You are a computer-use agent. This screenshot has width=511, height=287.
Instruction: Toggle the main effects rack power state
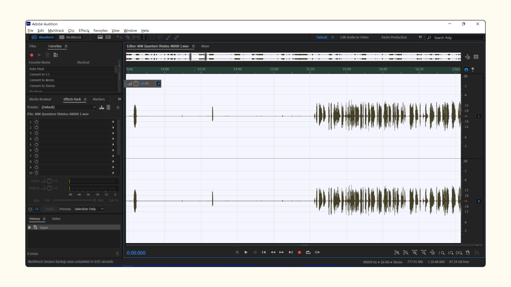pos(30,209)
